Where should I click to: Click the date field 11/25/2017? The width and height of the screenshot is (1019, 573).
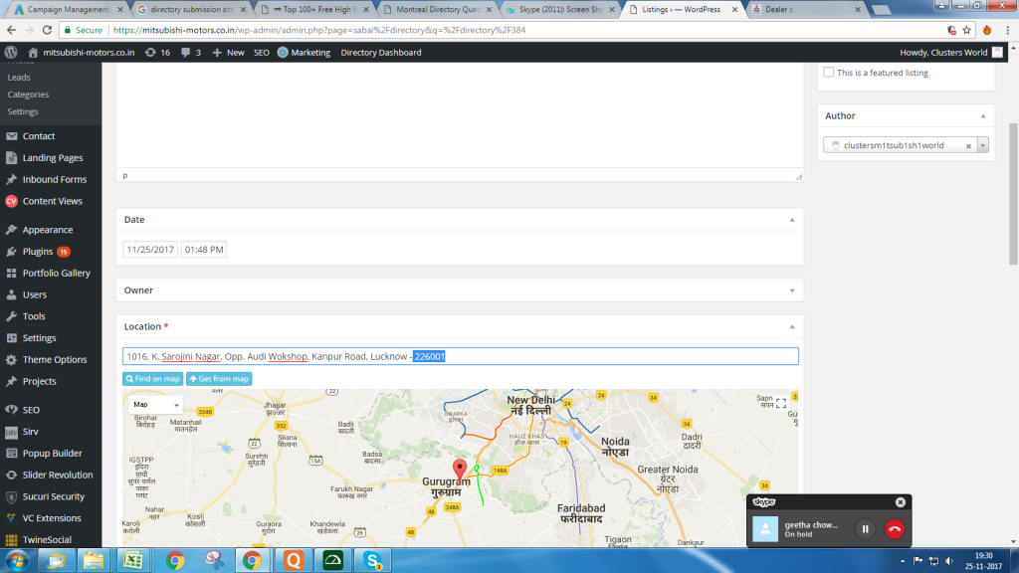click(x=150, y=250)
